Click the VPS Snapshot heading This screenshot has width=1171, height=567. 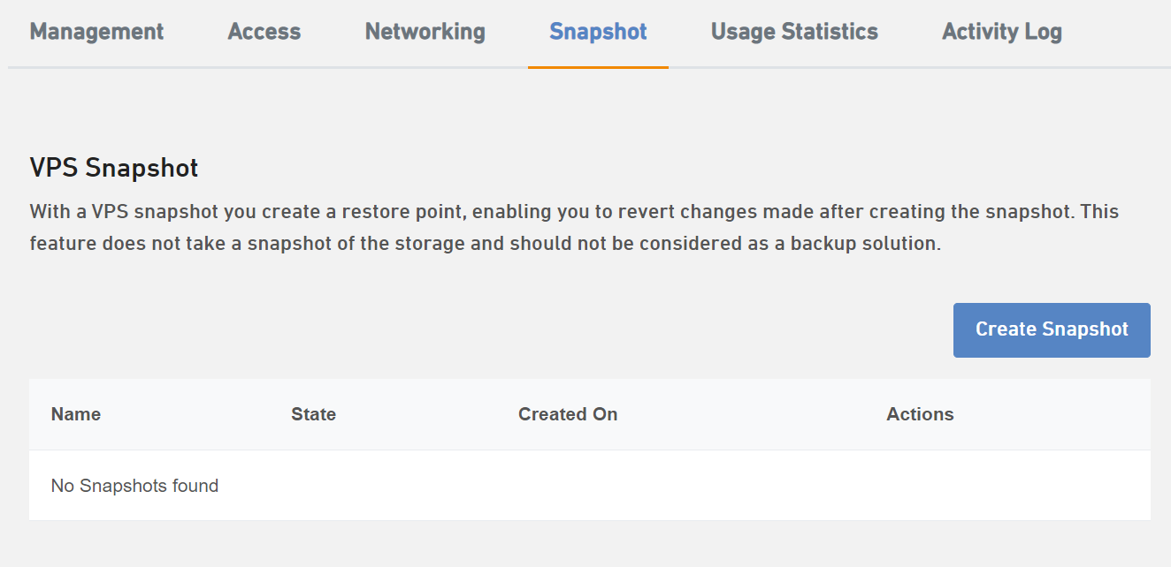(x=114, y=168)
